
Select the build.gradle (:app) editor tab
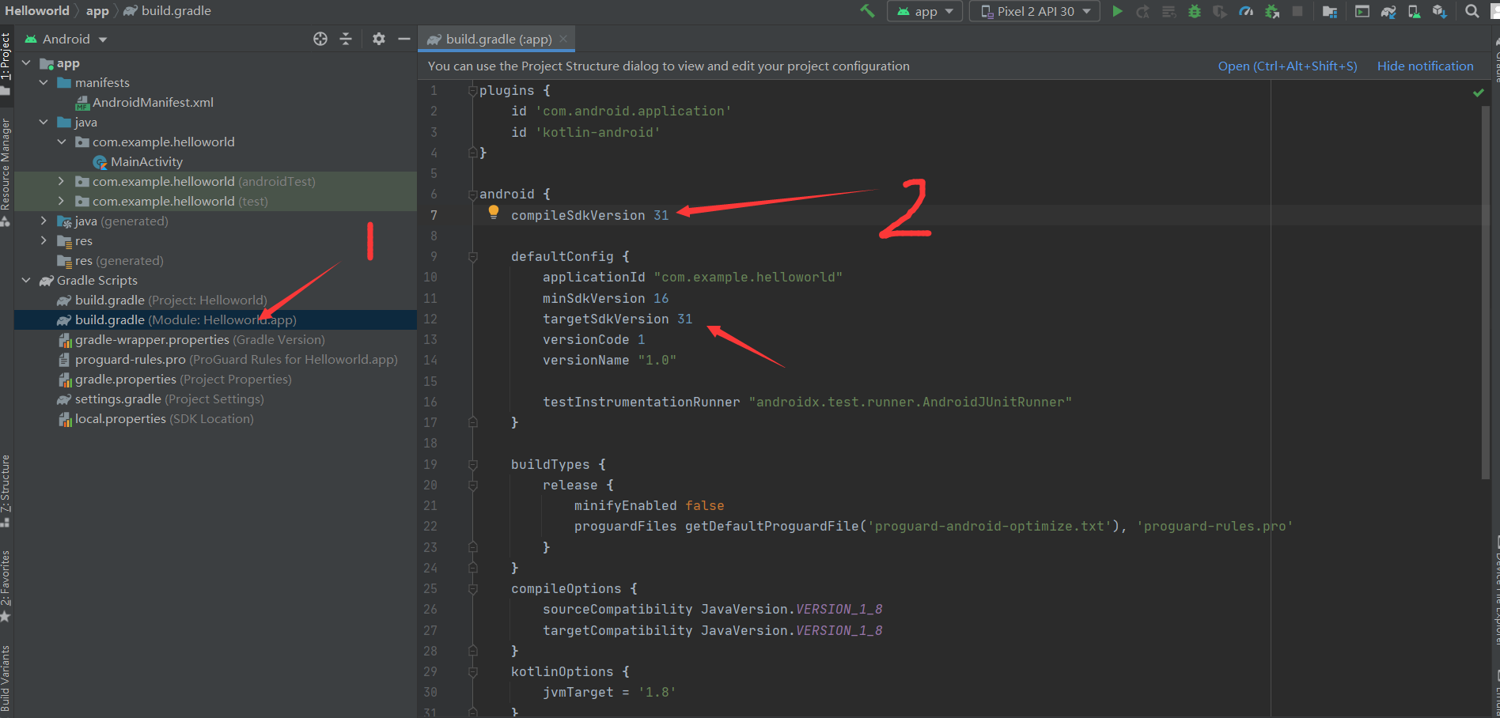coord(496,38)
